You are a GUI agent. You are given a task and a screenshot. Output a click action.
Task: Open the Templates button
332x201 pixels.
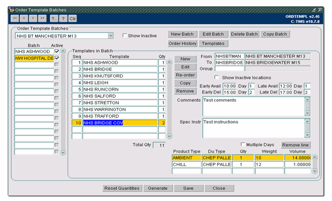tap(213, 43)
